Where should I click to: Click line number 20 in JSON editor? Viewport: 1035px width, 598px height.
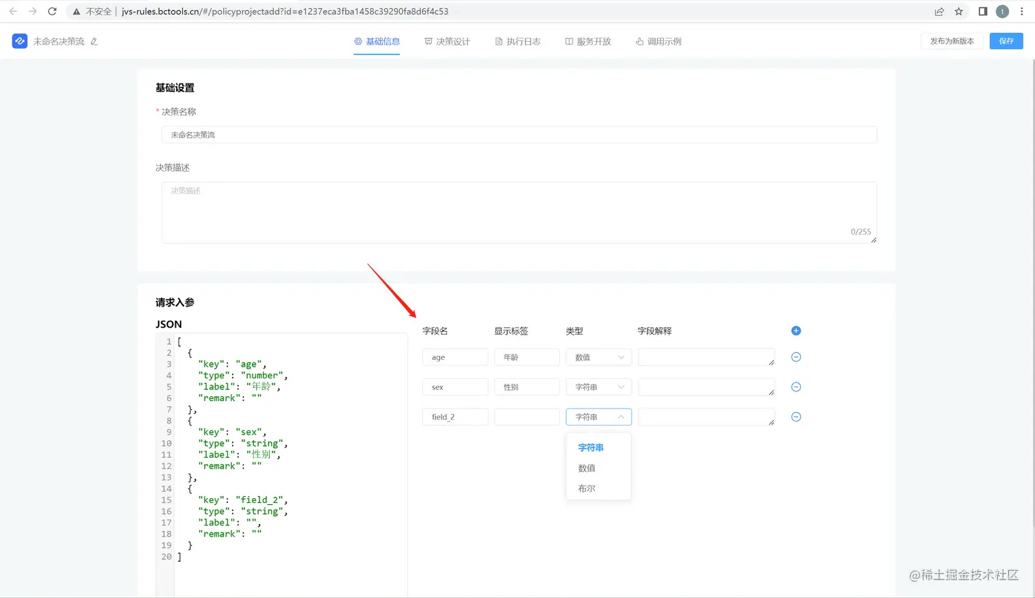[166, 556]
